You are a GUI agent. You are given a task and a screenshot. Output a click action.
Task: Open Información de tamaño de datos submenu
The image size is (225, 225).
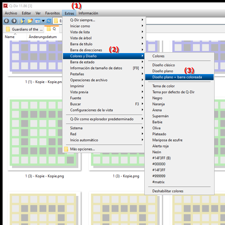pyautogui.click(x=103, y=68)
